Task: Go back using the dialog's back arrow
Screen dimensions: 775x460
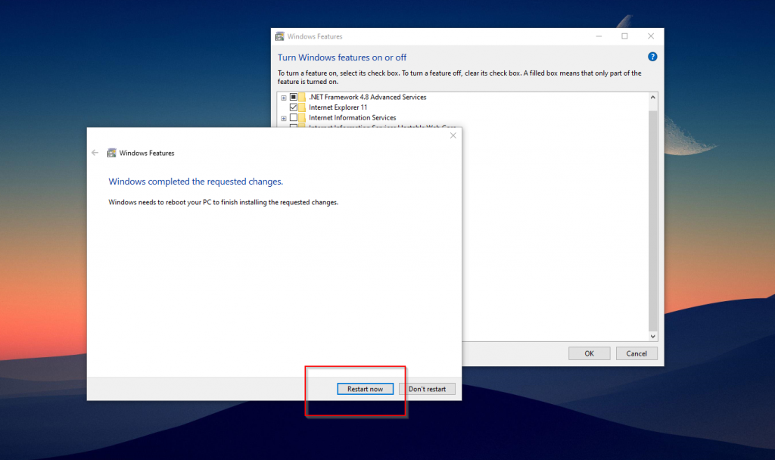Action: point(95,153)
